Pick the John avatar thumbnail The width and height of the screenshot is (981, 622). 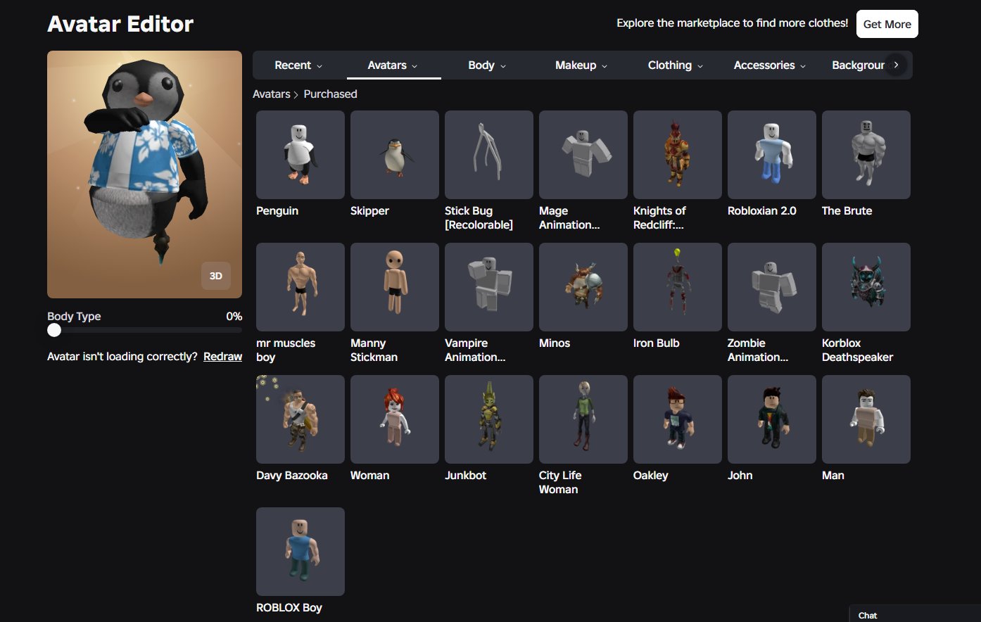coord(772,419)
